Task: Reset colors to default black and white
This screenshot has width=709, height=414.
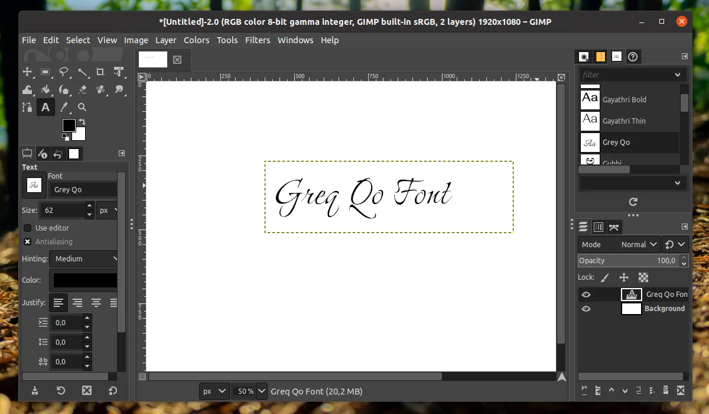Action: [x=65, y=137]
